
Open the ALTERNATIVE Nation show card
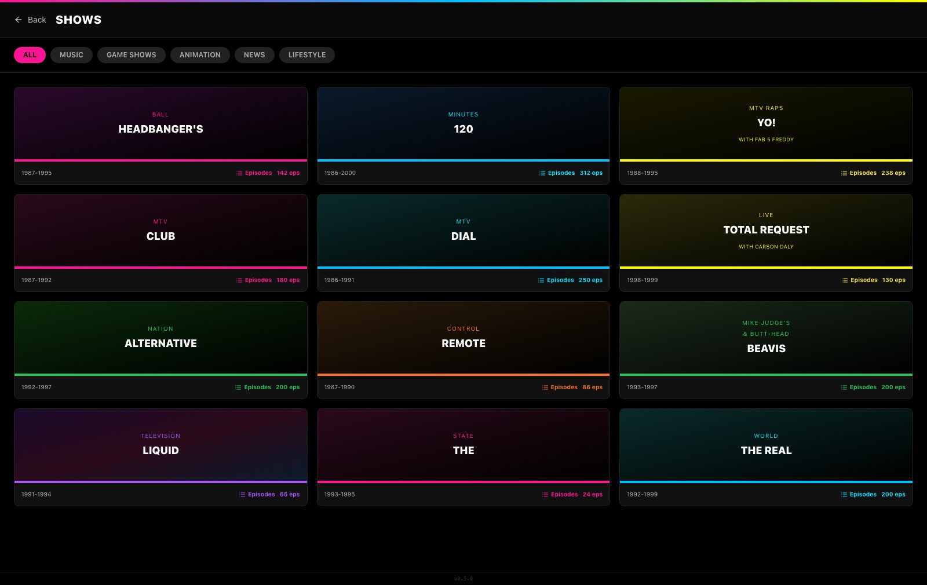pyautogui.click(x=160, y=350)
